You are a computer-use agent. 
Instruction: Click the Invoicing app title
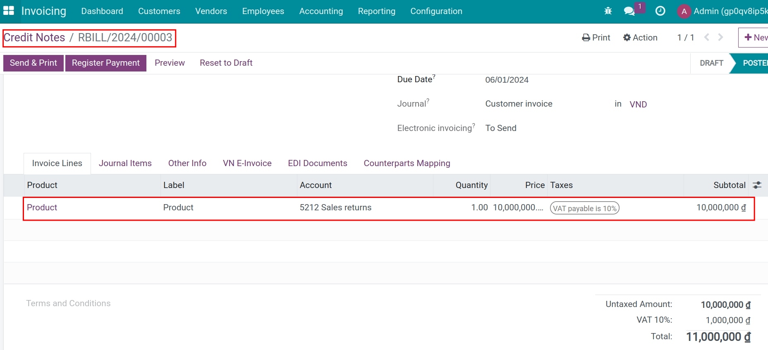click(44, 11)
